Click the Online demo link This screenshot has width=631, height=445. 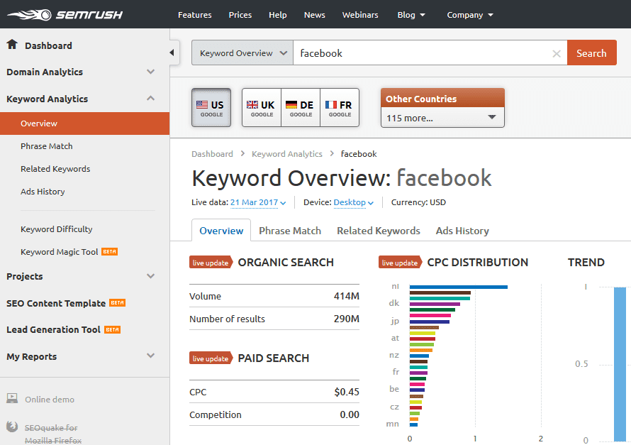point(50,400)
